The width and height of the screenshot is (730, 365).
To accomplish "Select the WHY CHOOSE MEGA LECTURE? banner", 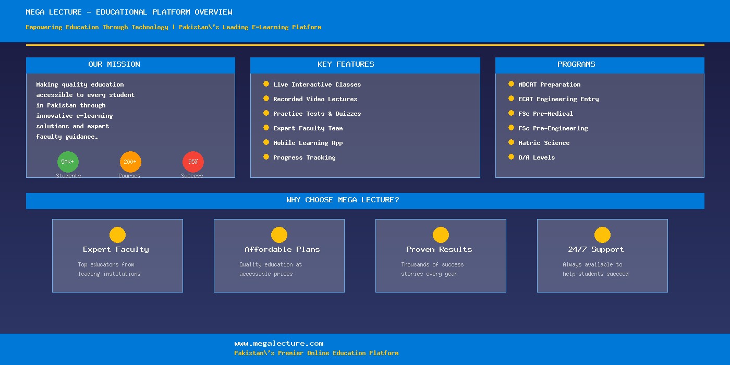I will 365,201.
